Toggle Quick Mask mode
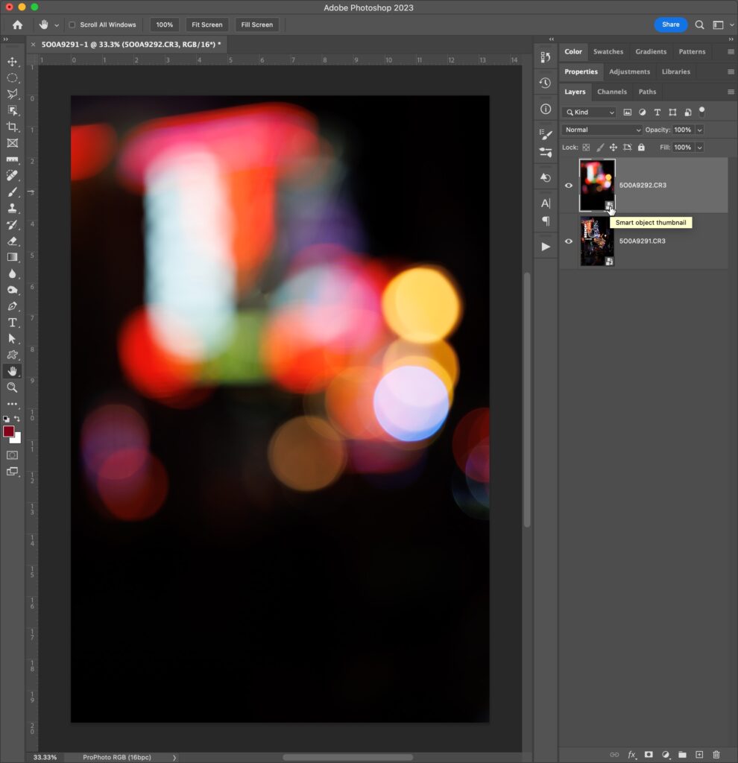This screenshot has width=738, height=763. pos(12,455)
